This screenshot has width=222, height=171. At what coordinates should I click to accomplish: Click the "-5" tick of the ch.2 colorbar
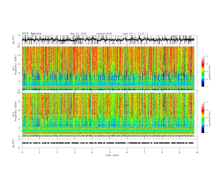pos(207,118)
